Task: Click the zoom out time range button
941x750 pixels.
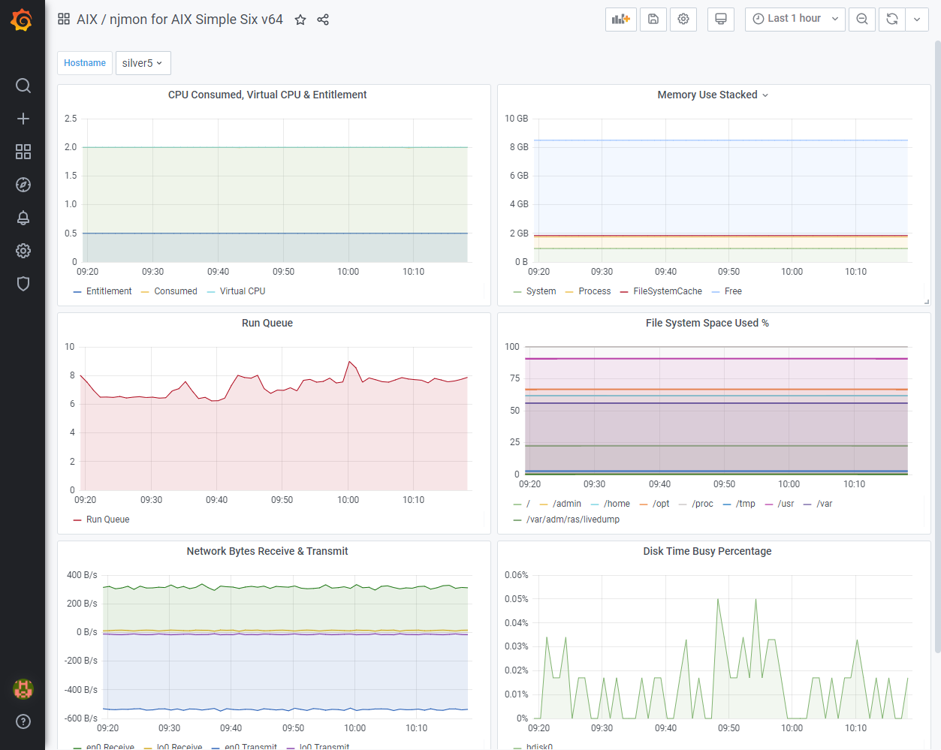Action: coord(862,20)
